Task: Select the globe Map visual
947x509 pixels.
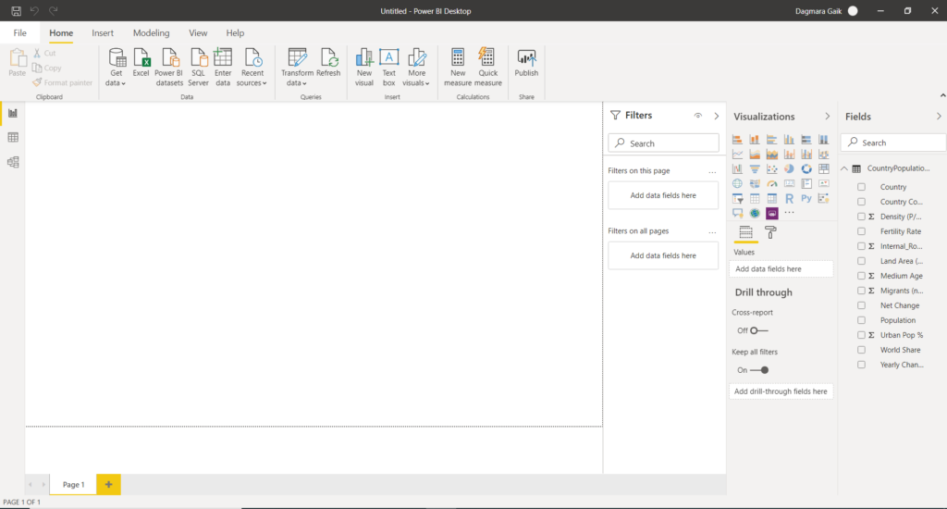Action: tap(737, 183)
